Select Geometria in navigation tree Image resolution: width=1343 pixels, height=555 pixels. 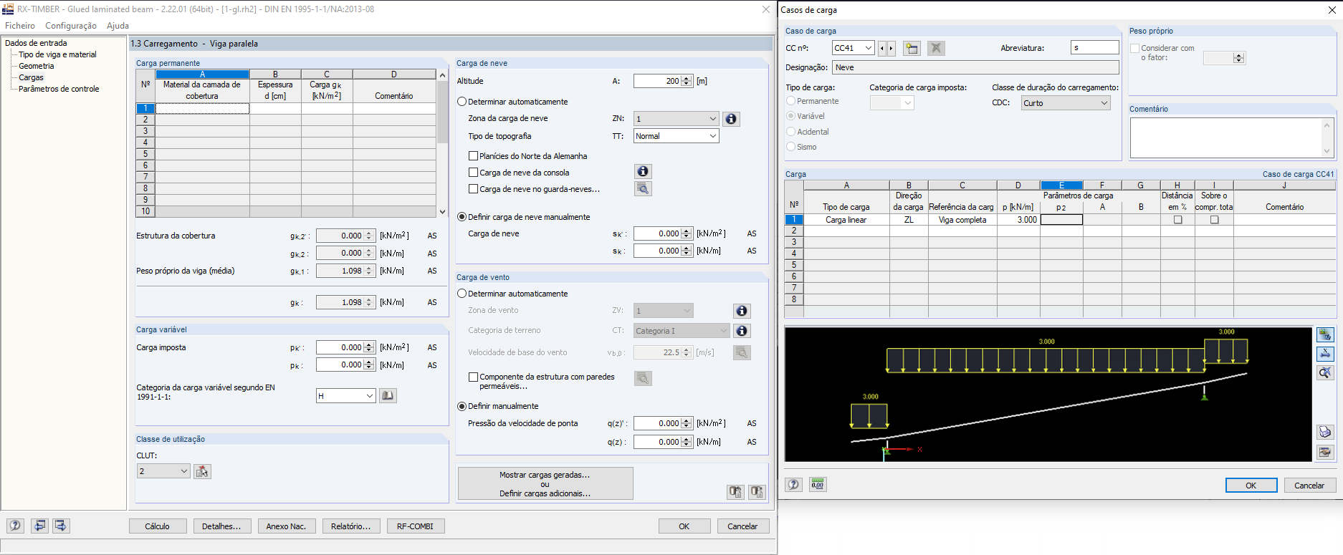pos(36,66)
